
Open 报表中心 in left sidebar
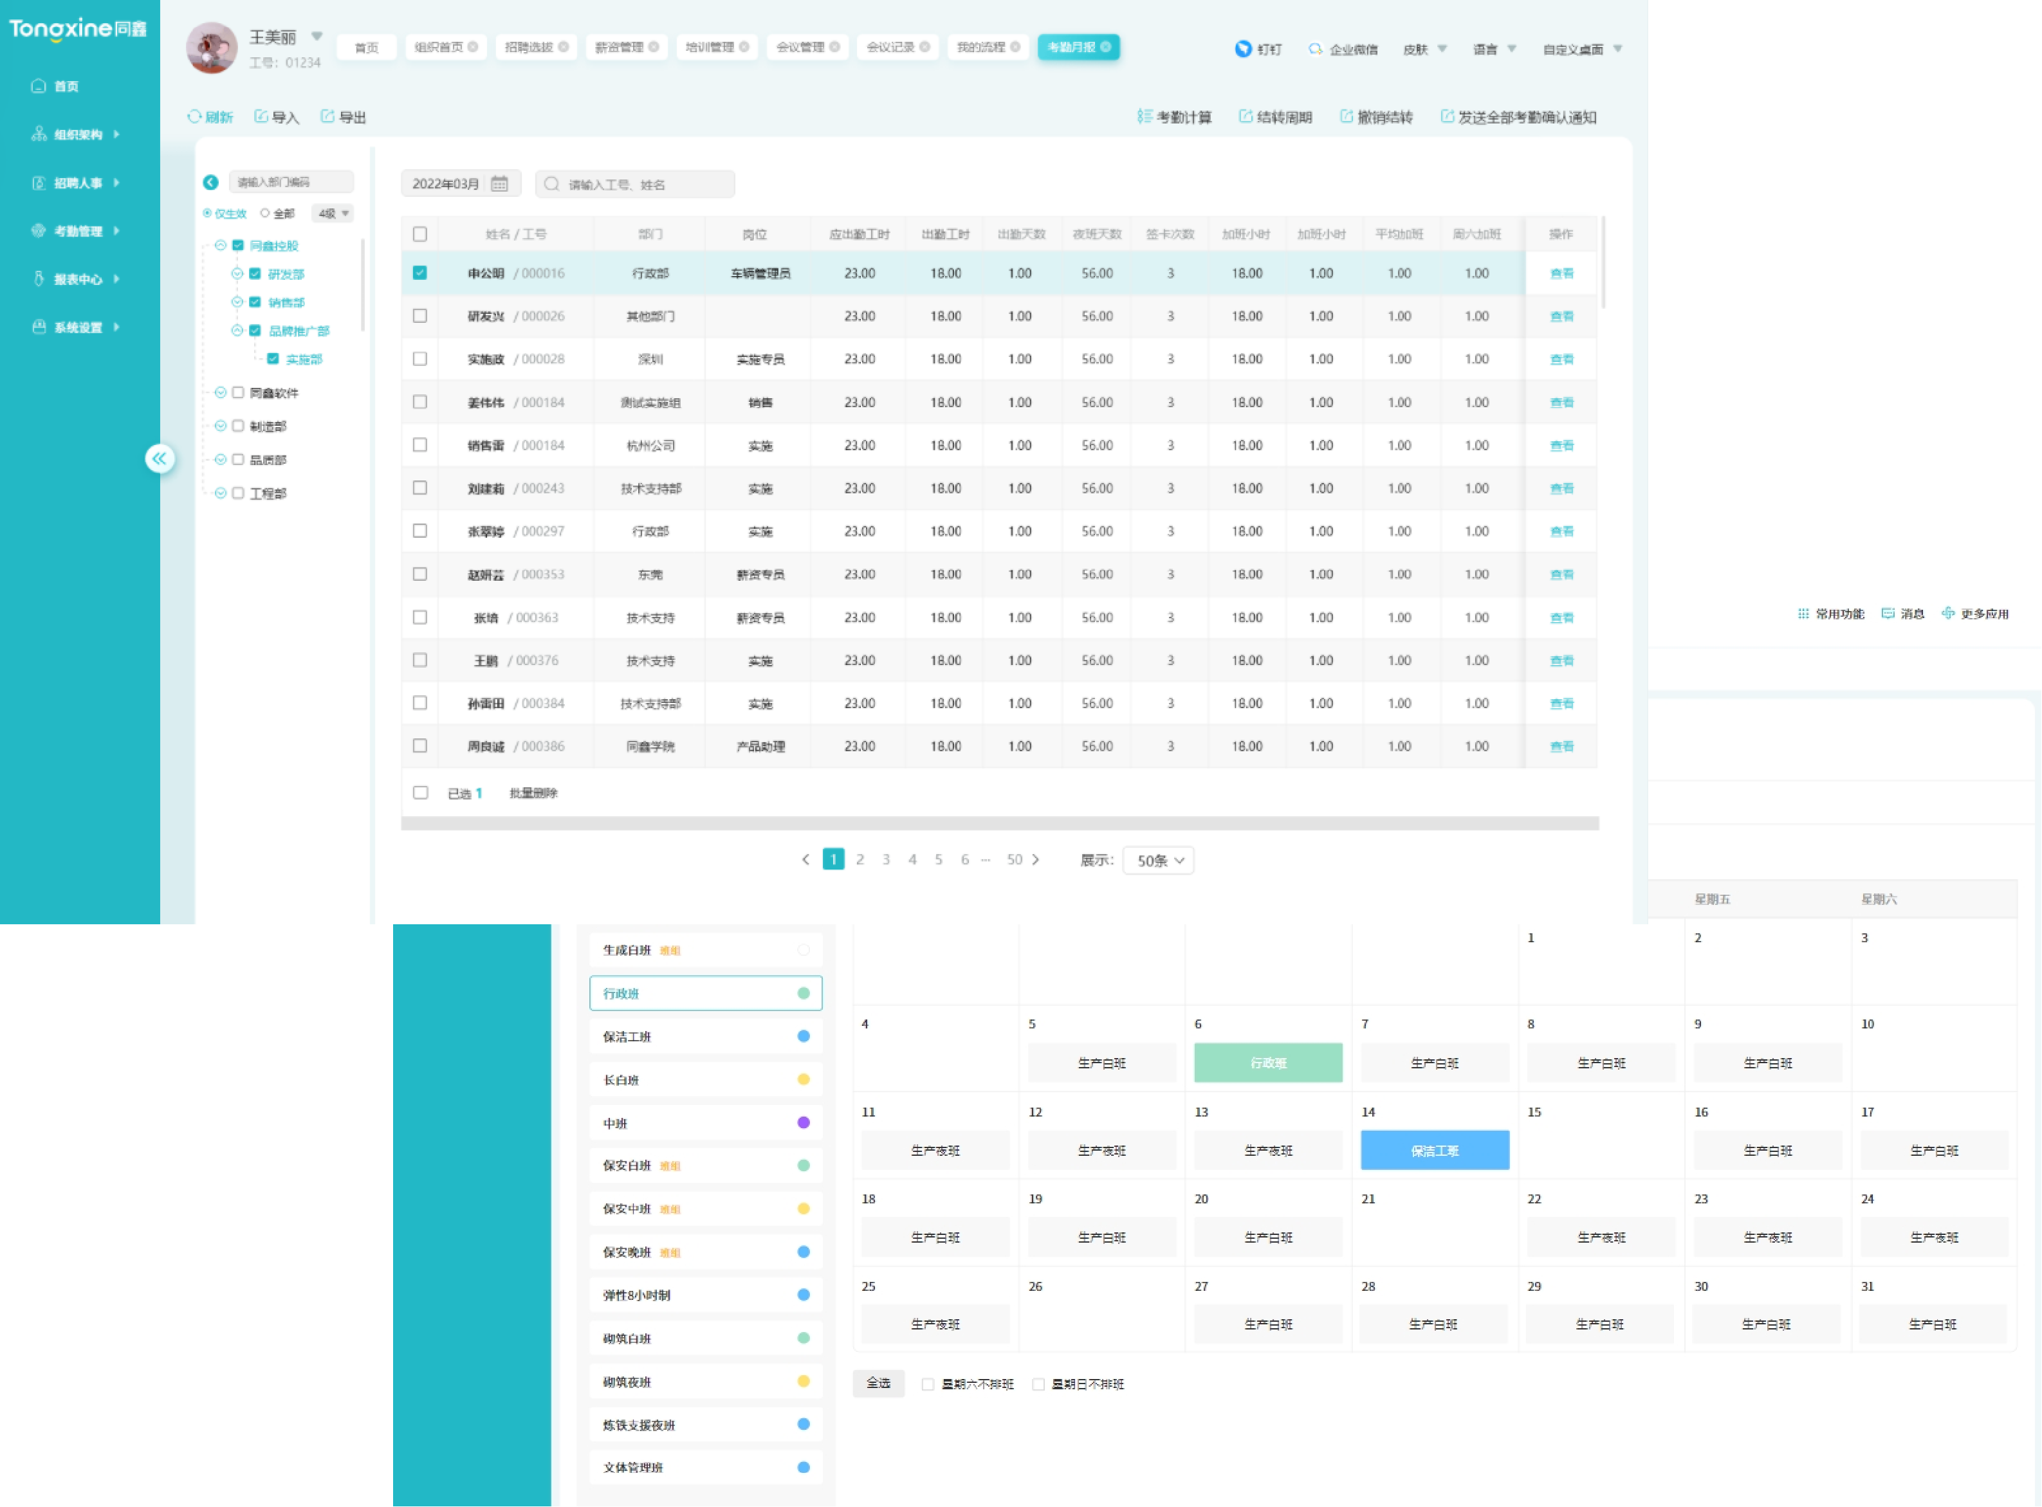pos(78,279)
